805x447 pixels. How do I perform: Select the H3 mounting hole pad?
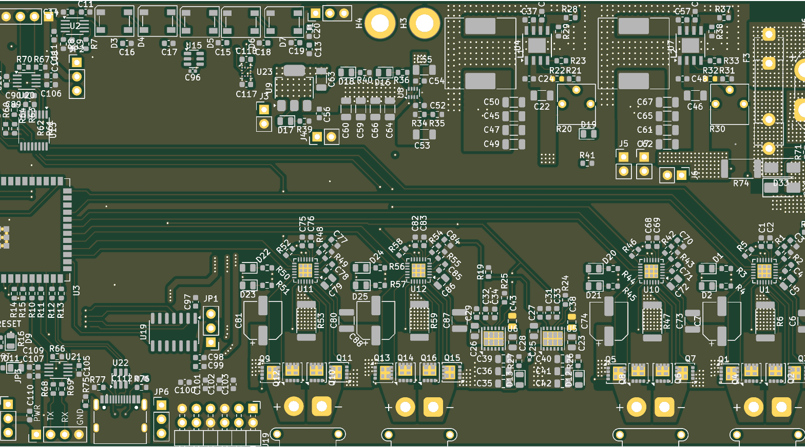click(x=424, y=23)
